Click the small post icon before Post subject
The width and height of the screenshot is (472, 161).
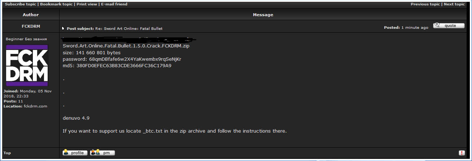click(x=63, y=28)
